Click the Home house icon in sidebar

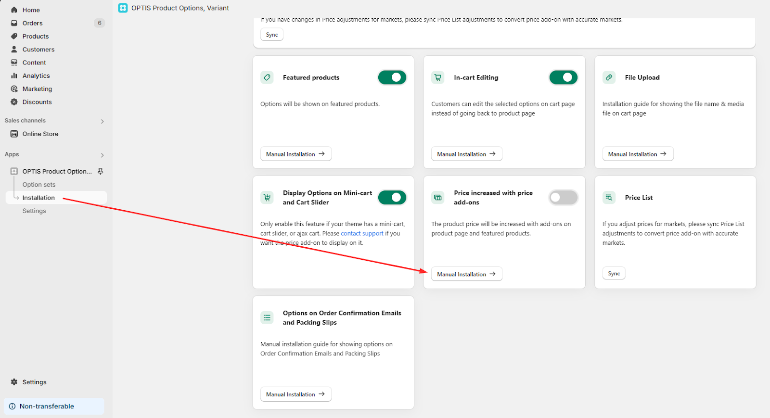pos(14,10)
